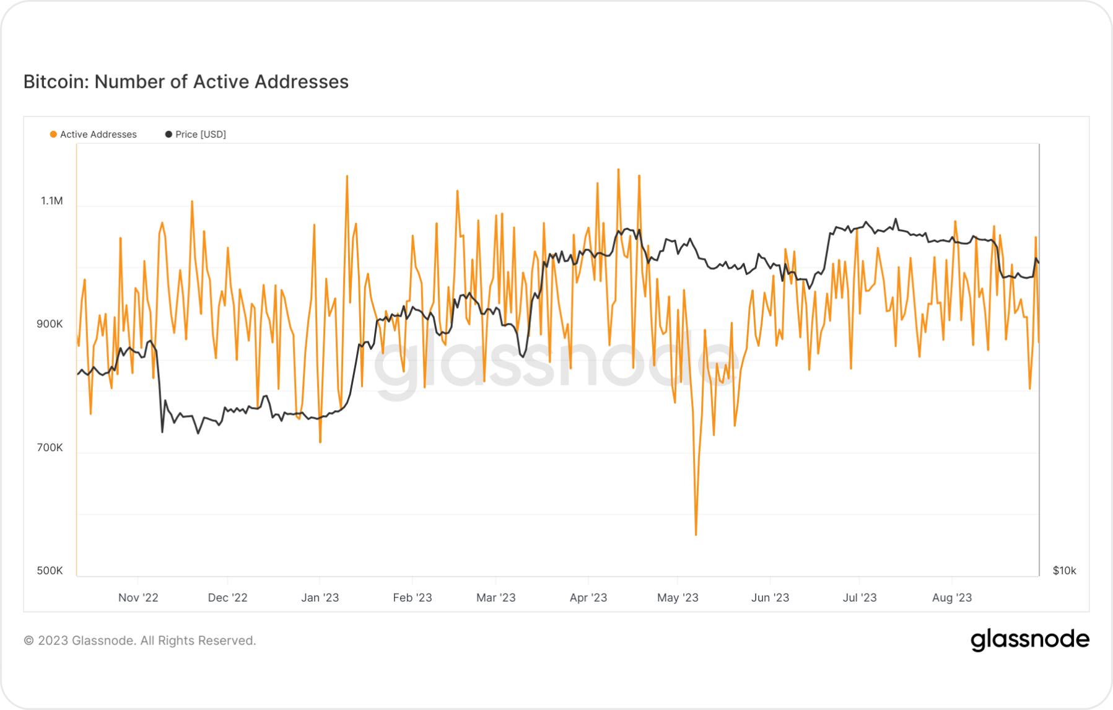Click the black Price [USD] legend dot

coord(168,134)
